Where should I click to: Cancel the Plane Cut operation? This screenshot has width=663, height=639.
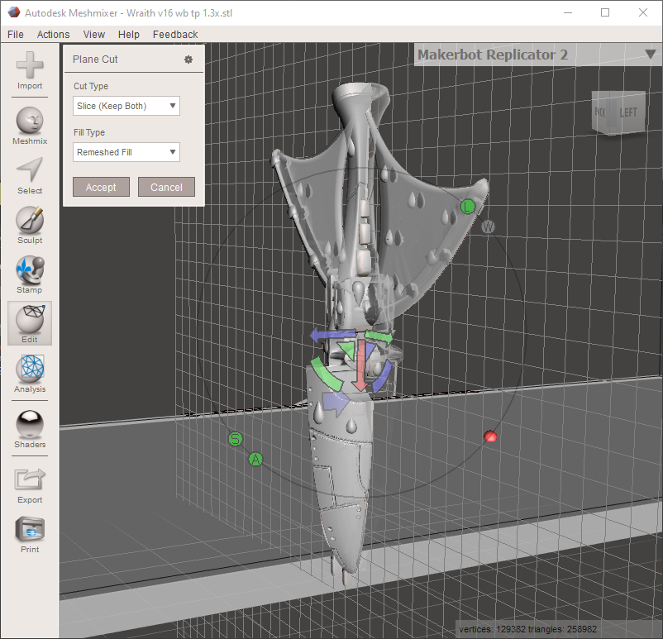[166, 187]
